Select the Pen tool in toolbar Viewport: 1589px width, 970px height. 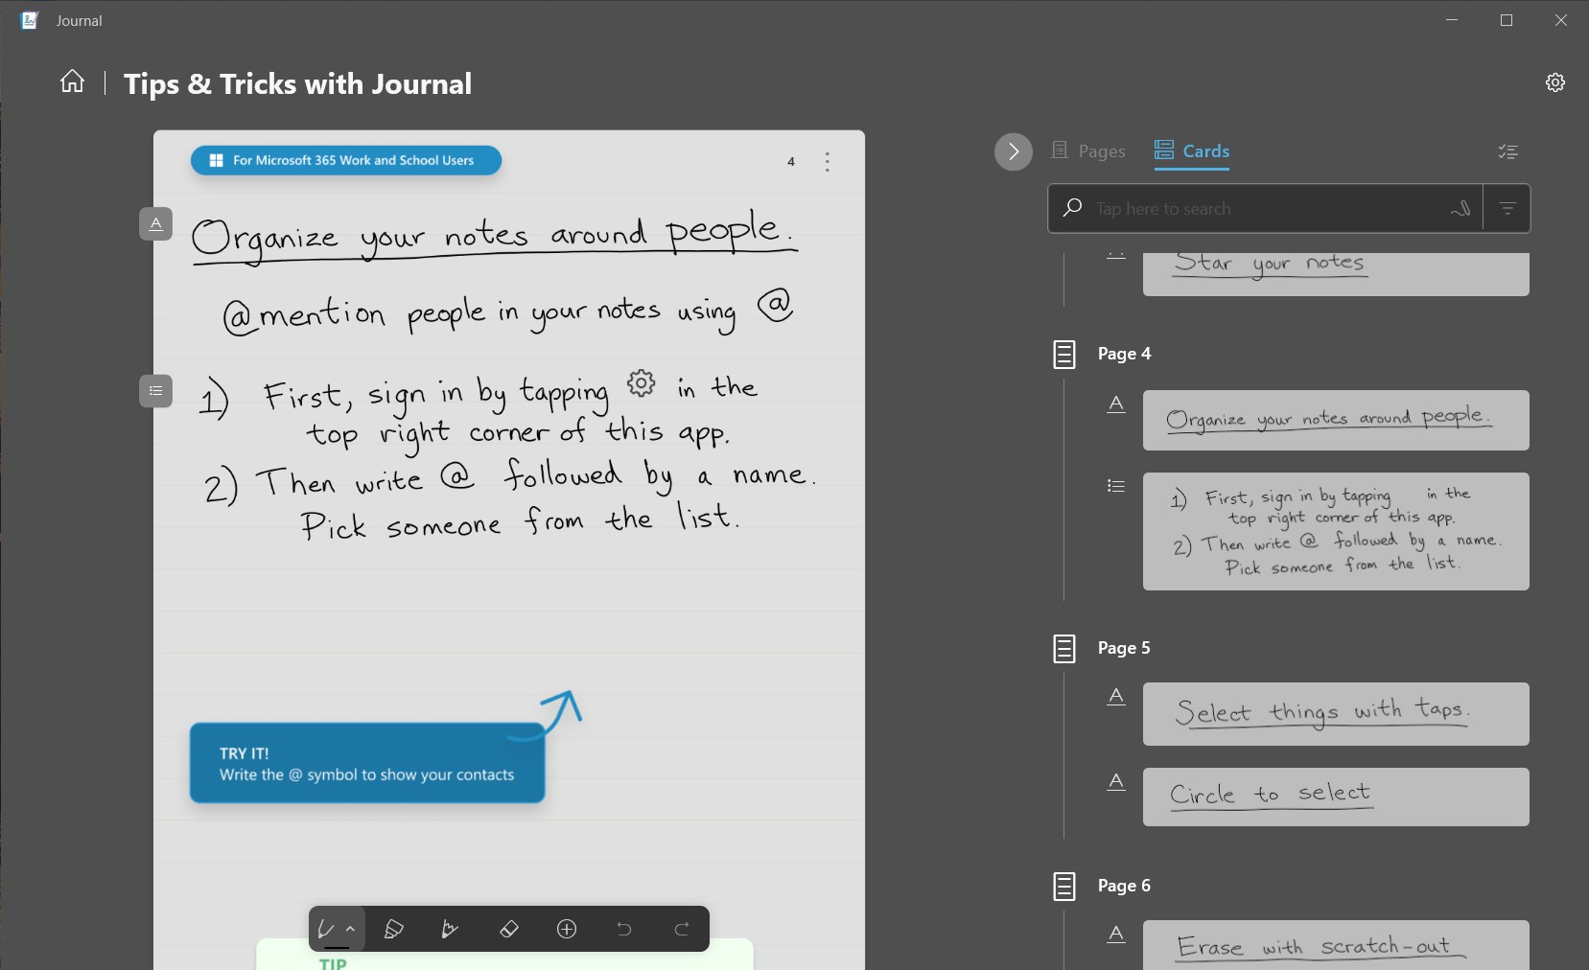coord(327,929)
